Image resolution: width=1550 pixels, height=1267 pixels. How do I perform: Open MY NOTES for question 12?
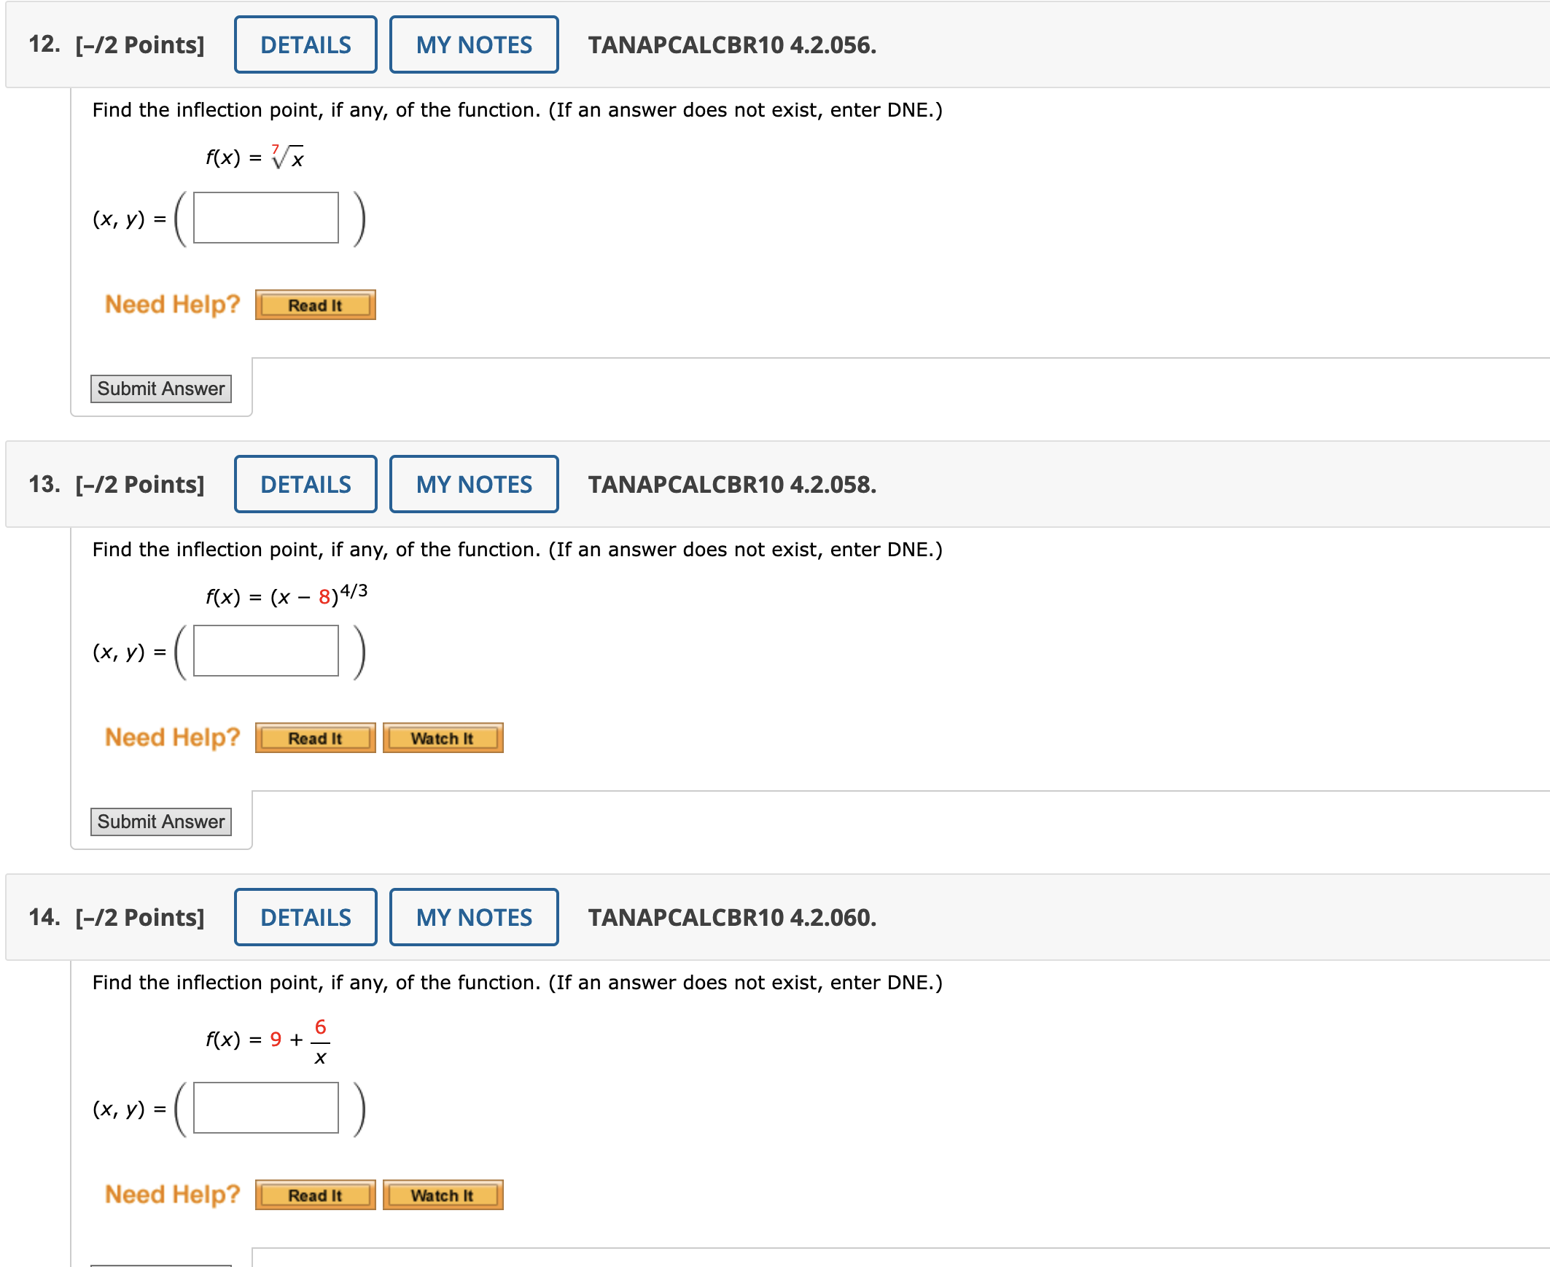point(474,44)
